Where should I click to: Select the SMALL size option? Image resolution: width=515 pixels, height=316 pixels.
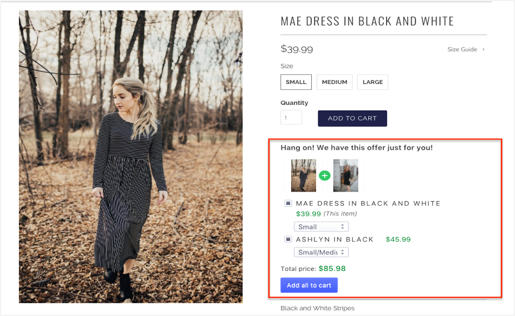point(296,82)
